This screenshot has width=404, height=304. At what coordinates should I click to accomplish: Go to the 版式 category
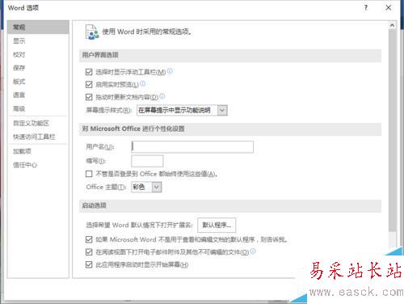tap(38, 82)
